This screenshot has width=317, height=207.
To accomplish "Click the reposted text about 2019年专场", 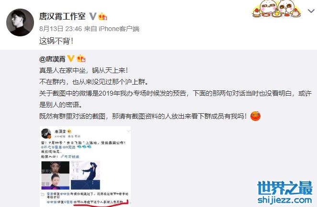I will click(175, 99).
